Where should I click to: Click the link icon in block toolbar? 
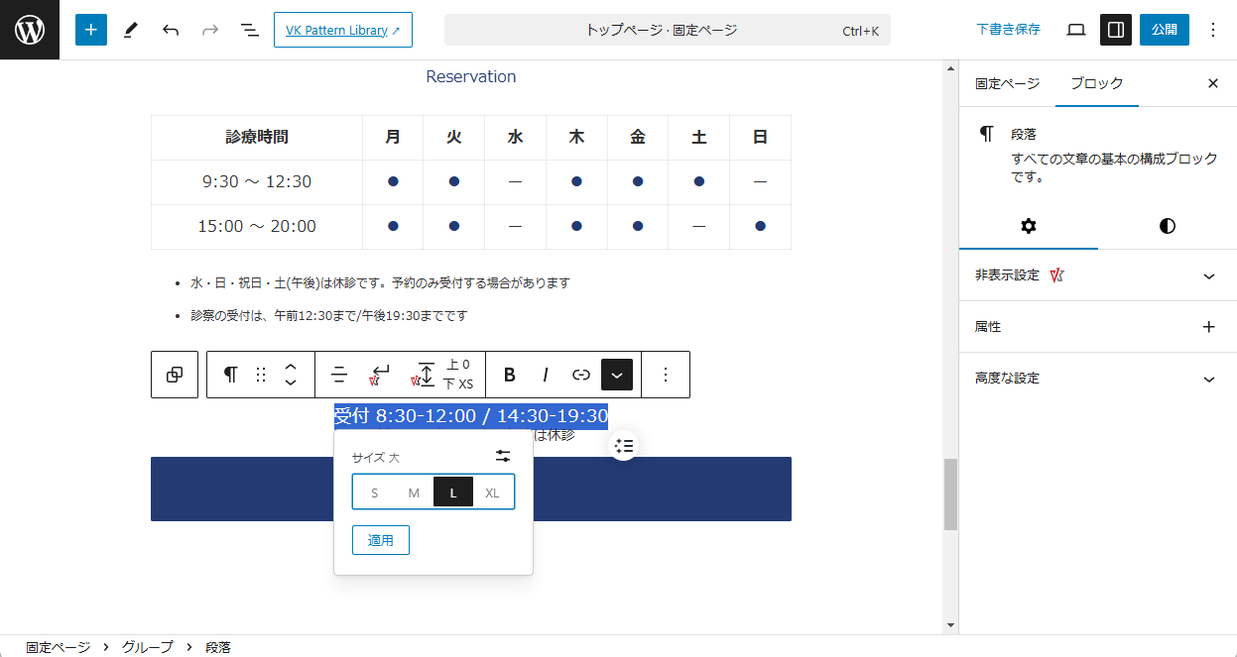[x=581, y=375]
